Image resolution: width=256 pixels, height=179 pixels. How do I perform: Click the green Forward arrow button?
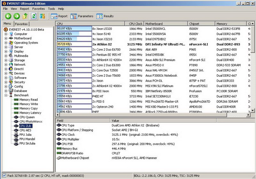[x=17, y=16]
